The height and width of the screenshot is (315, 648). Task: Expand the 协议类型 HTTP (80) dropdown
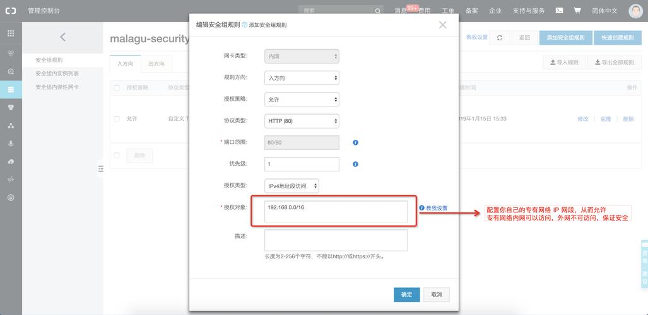point(302,121)
